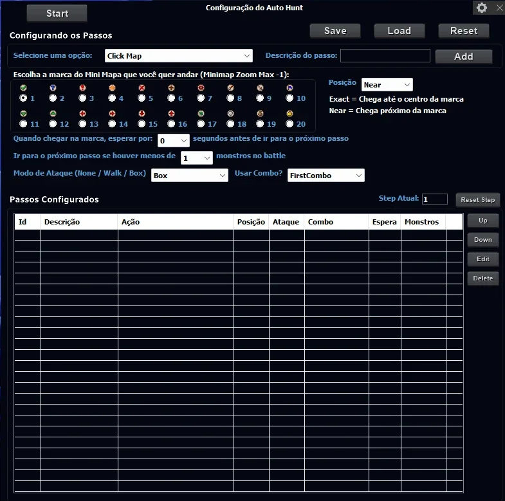Viewport: 505px width, 501px height.
Task: Click the red cross map mark icon
Action: tap(142, 87)
